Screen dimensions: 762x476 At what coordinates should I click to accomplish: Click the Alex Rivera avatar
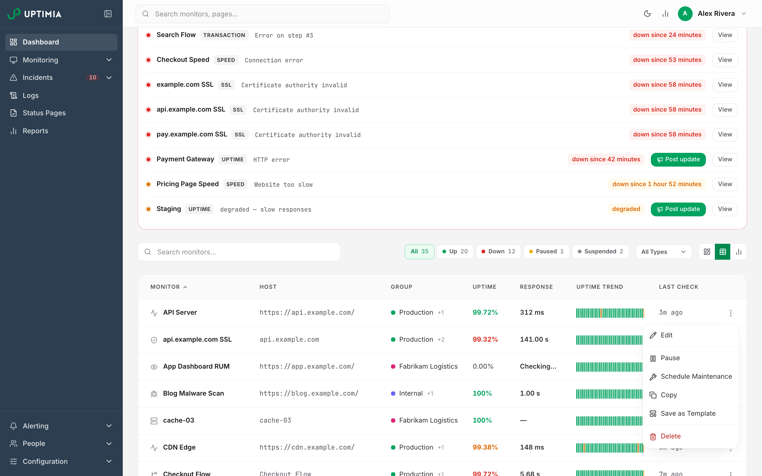tap(685, 13)
